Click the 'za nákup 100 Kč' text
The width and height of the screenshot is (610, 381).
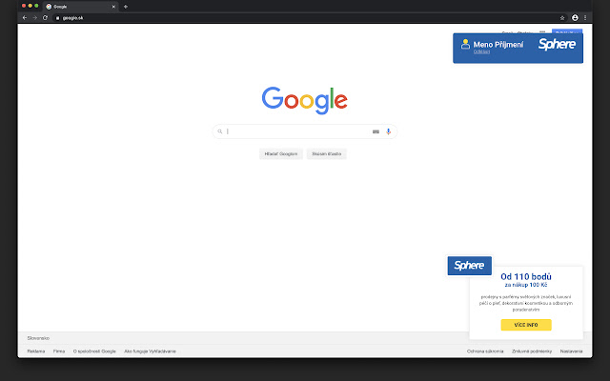526,285
